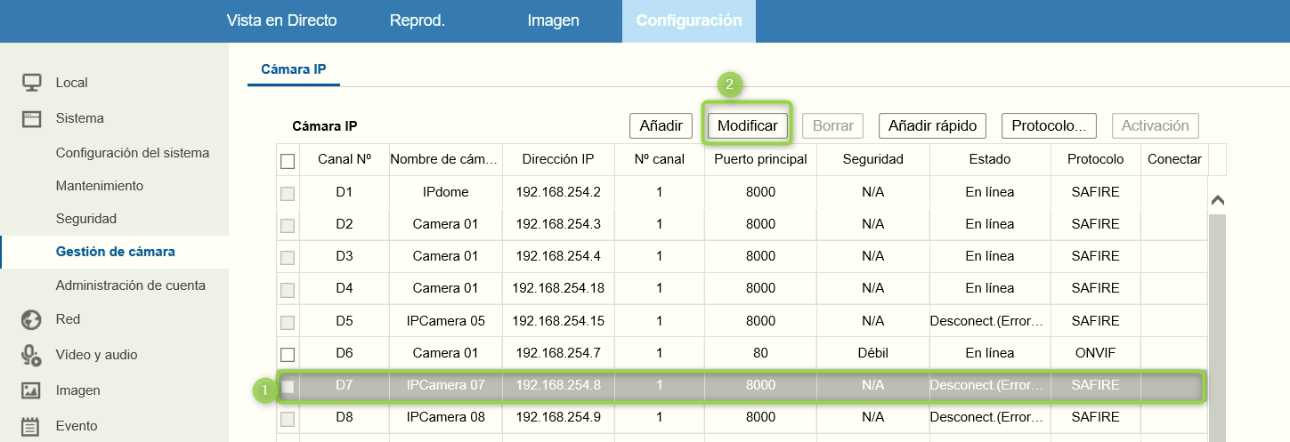
Task: Click IP address 192.168.254.15
Action: click(558, 320)
